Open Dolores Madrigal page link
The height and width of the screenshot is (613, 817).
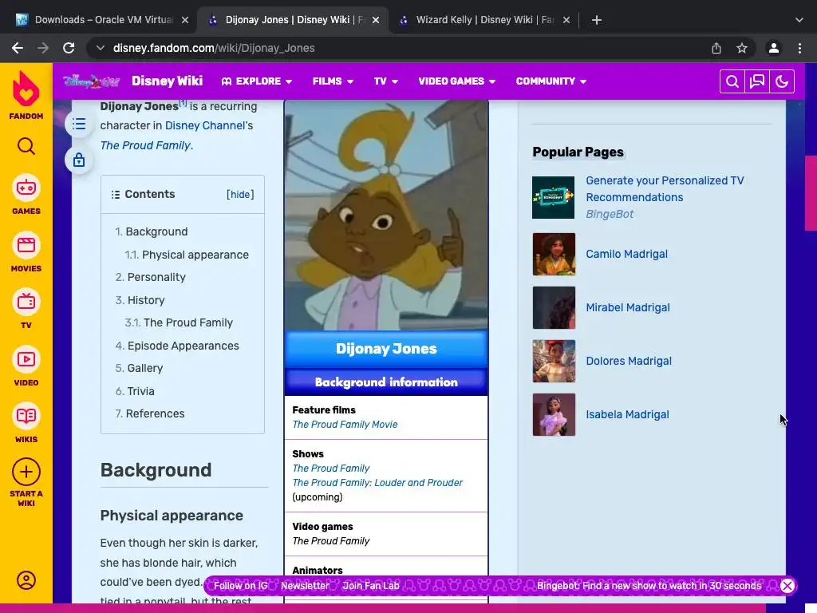click(629, 362)
